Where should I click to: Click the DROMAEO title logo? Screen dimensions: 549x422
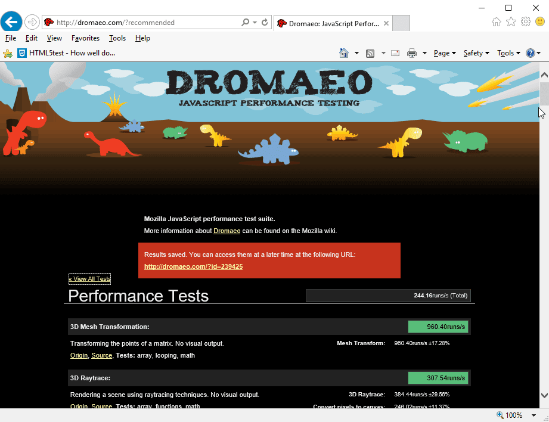click(x=269, y=82)
